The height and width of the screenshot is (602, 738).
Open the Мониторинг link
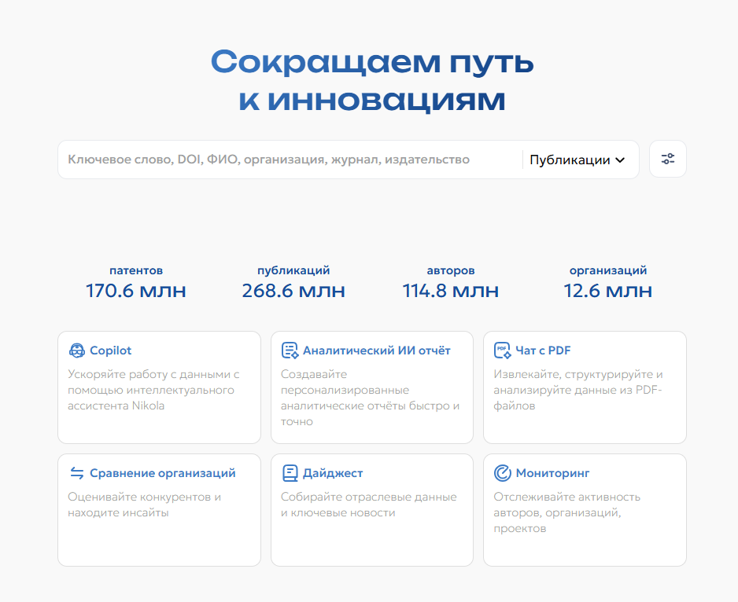552,473
